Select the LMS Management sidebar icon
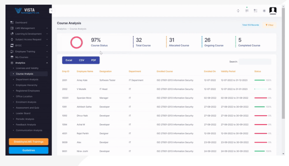 (x=12, y=28)
